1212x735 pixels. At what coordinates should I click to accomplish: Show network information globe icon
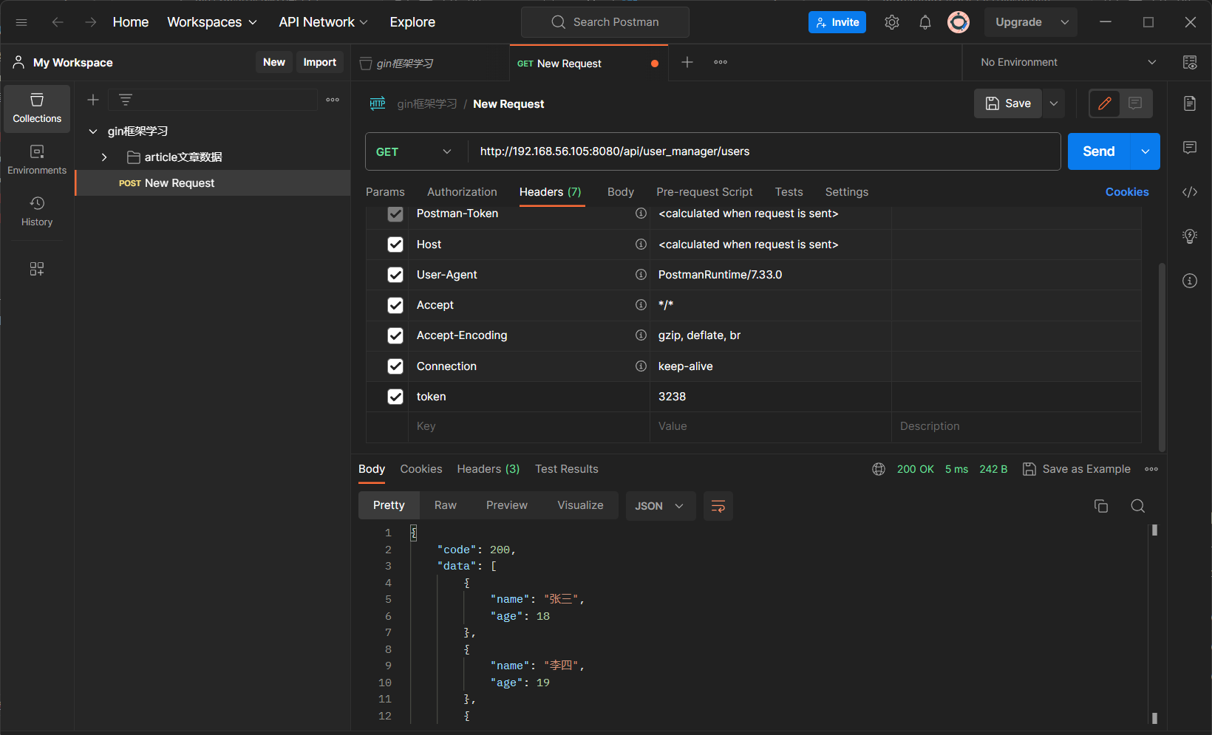pos(879,469)
